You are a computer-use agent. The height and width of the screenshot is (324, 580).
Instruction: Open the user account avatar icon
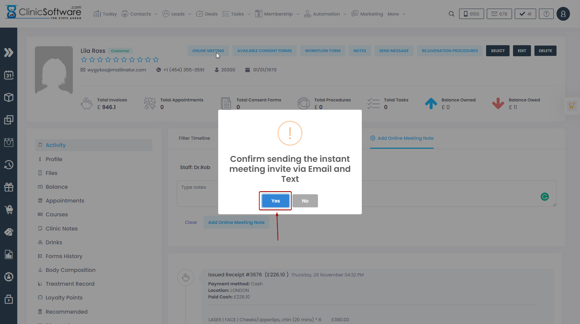563,14
